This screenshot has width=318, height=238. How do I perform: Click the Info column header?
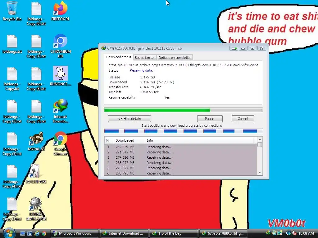click(199, 140)
